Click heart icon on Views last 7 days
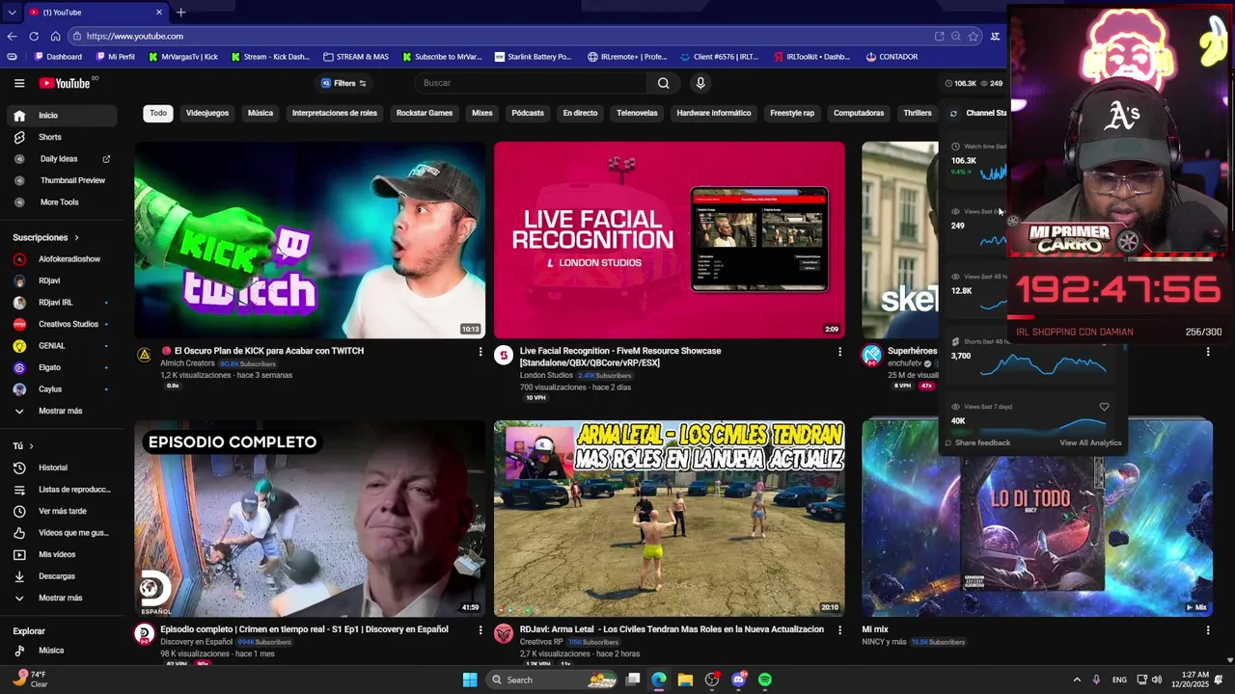The image size is (1235, 694). pos(1104,407)
